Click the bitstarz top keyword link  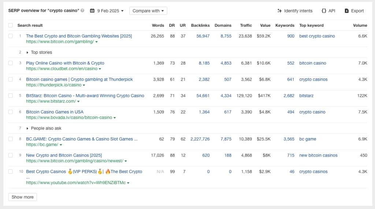[306, 96]
